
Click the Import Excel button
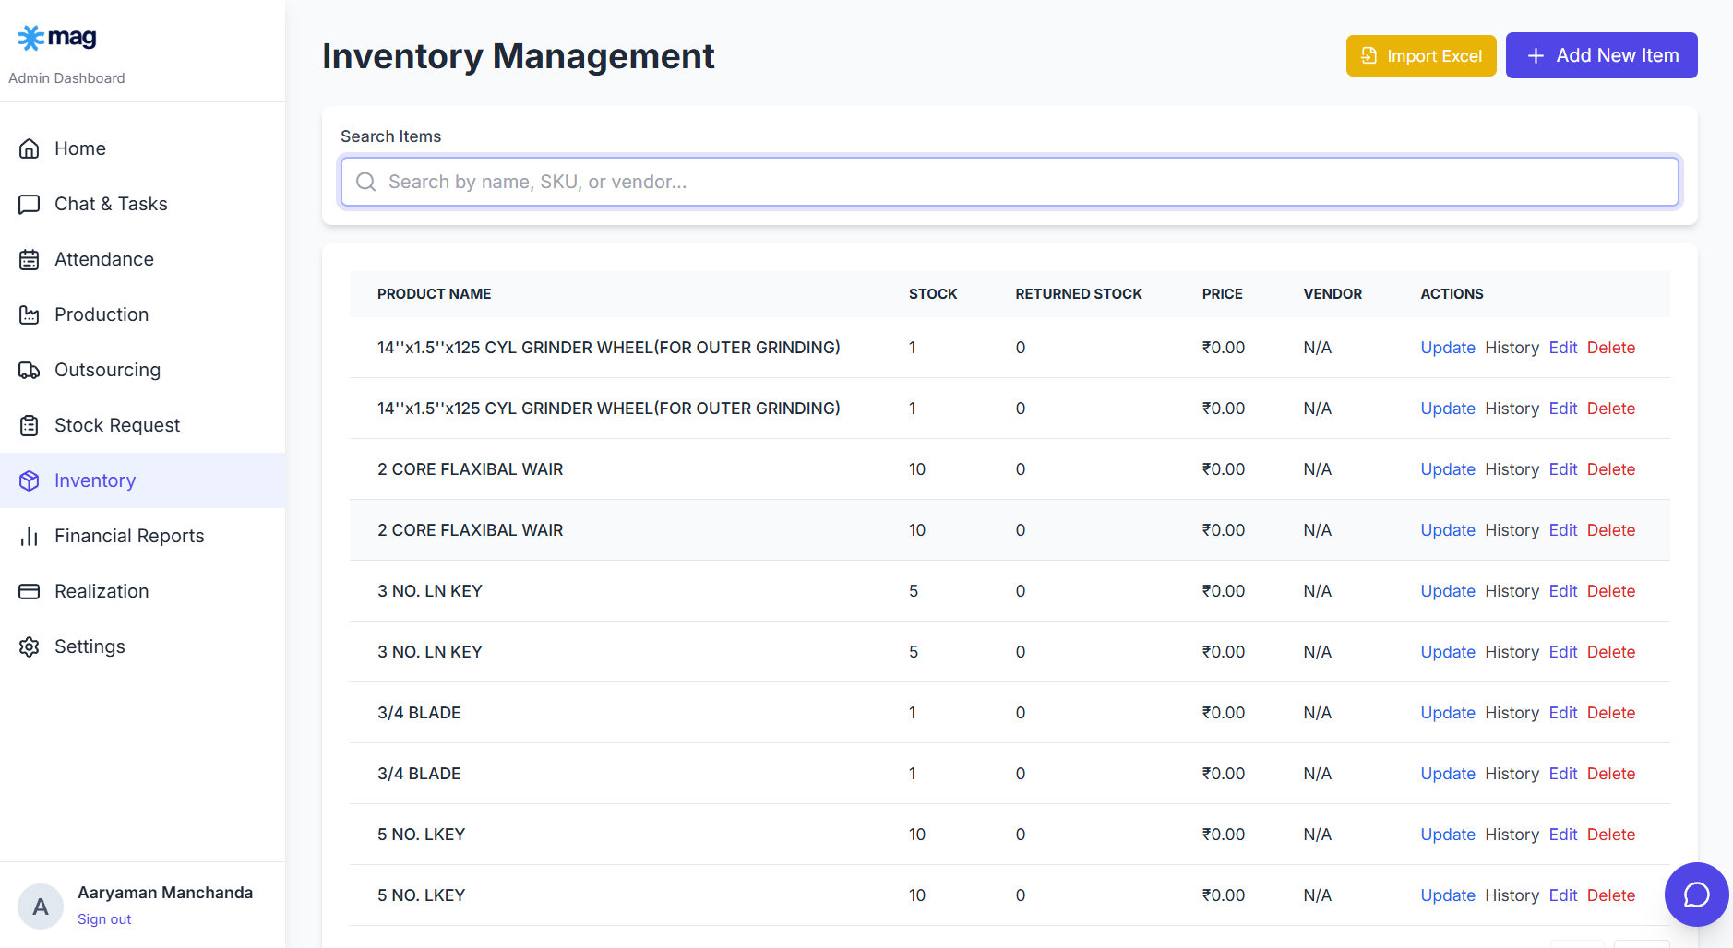1420,55
